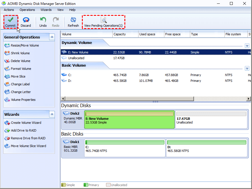Click the volume list's right scroll arrow
The width and height of the screenshot is (252, 189).
tap(249, 99)
